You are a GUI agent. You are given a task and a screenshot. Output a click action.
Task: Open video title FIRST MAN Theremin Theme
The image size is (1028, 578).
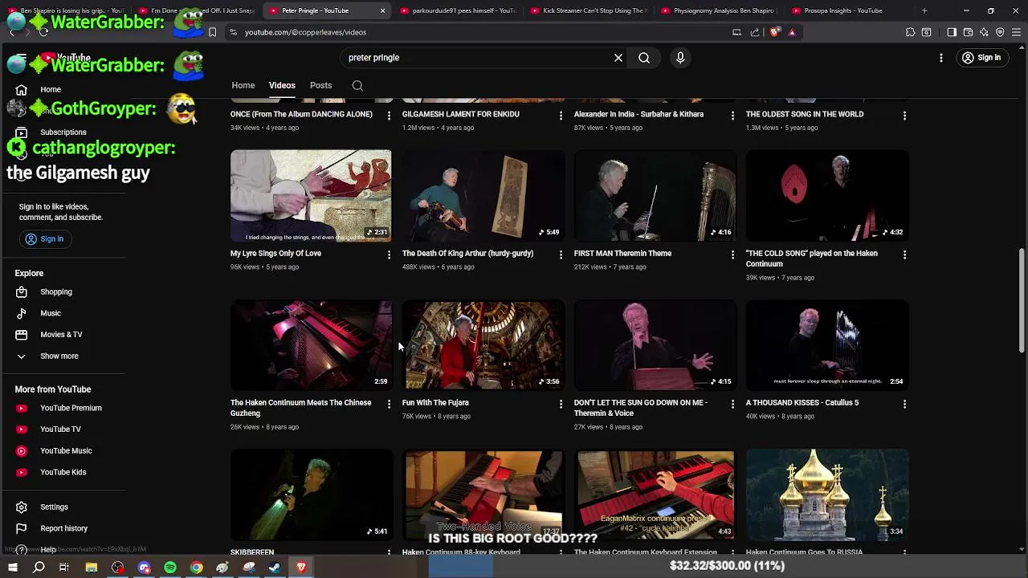coord(622,254)
